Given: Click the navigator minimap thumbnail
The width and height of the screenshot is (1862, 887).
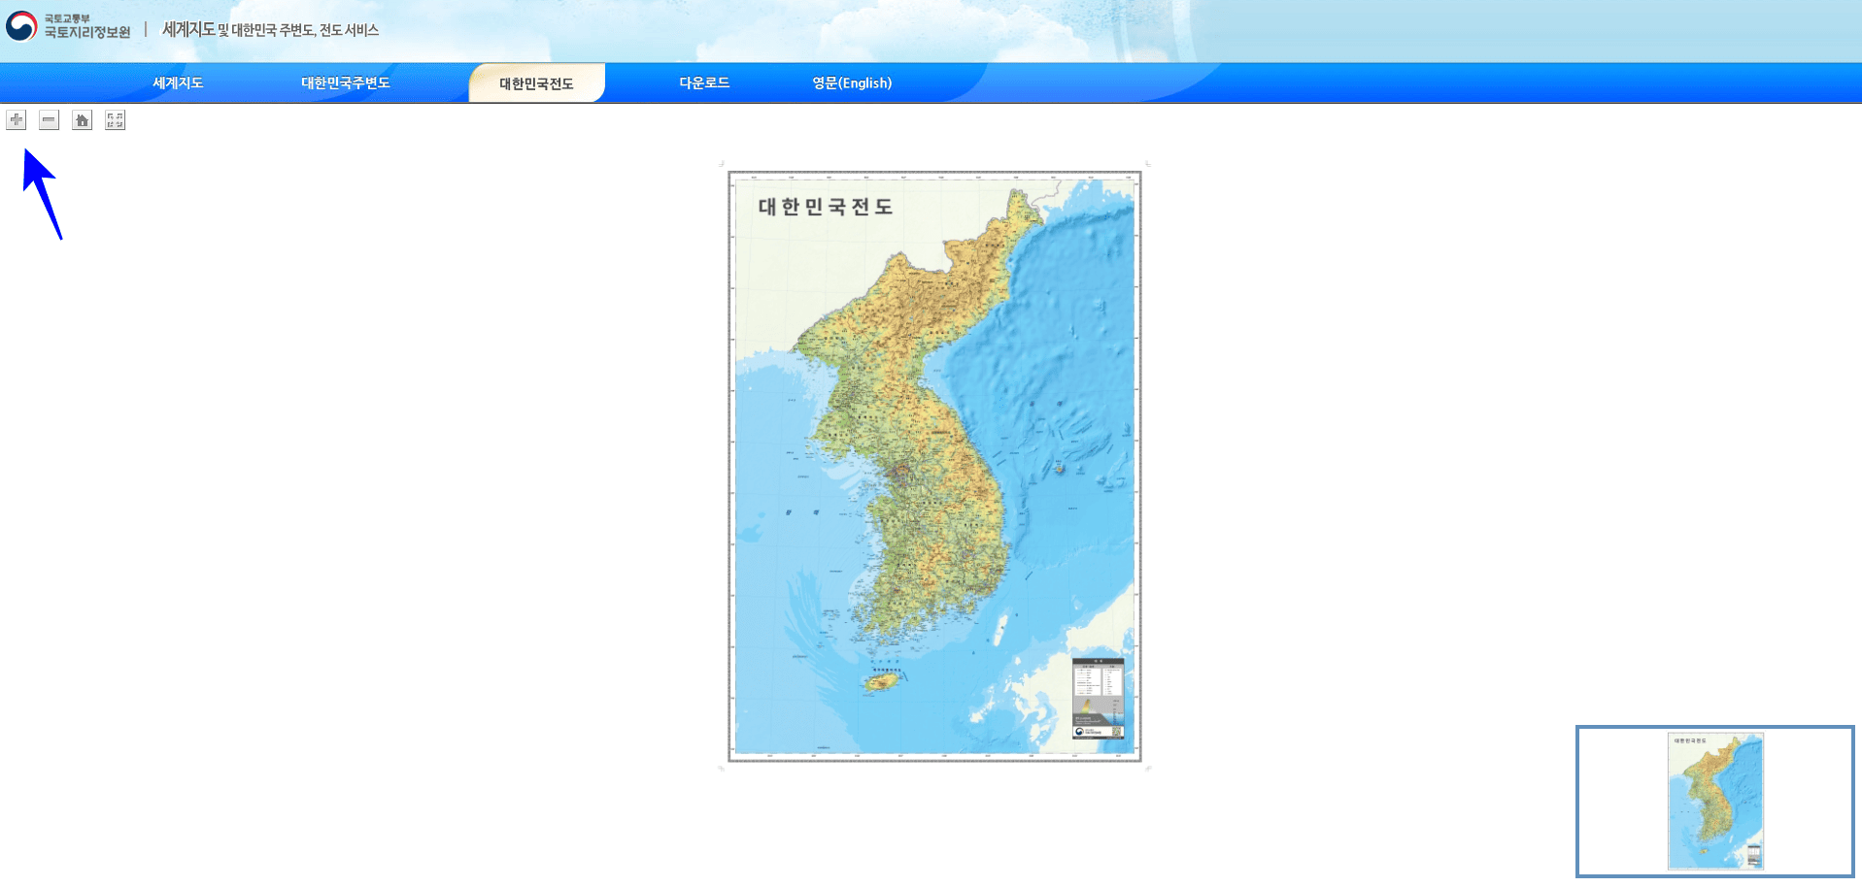Looking at the screenshot, I should pos(1715,802).
